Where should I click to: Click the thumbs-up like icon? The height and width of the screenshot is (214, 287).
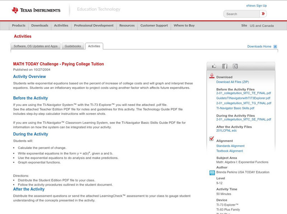[x=214, y=66]
